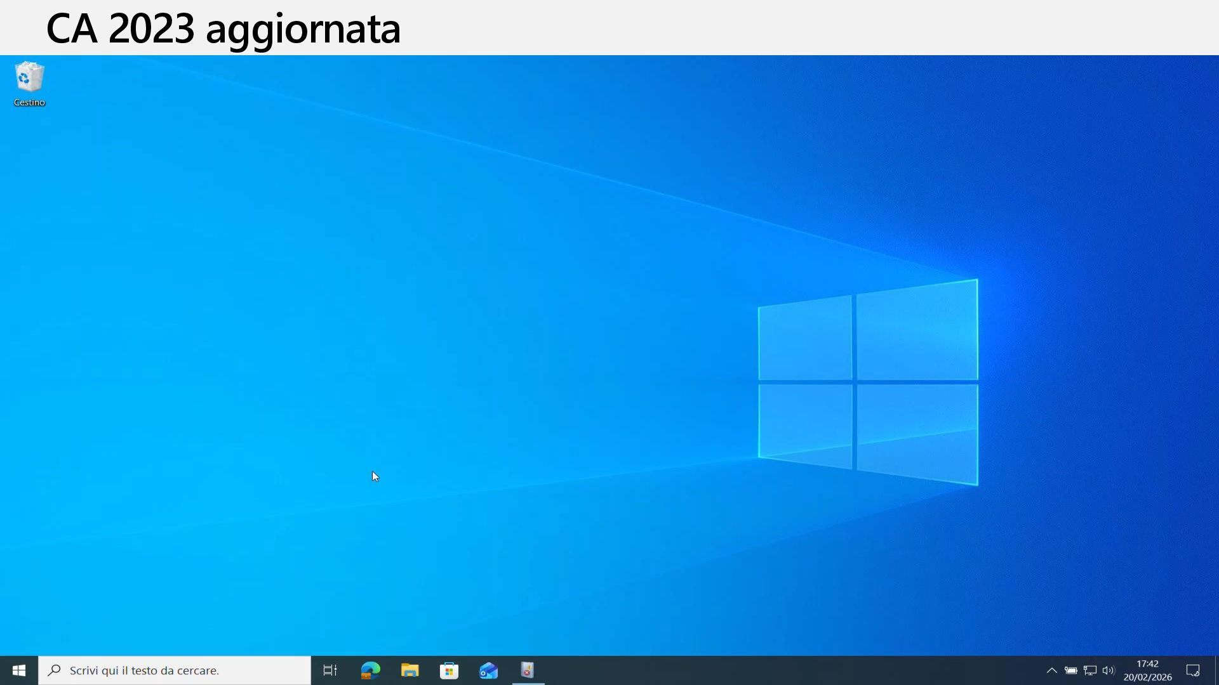Launch Outlook from the taskbar
This screenshot has height=685, width=1219.
click(x=488, y=670)
